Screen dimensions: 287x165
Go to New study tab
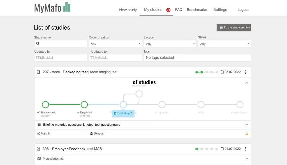128,10
